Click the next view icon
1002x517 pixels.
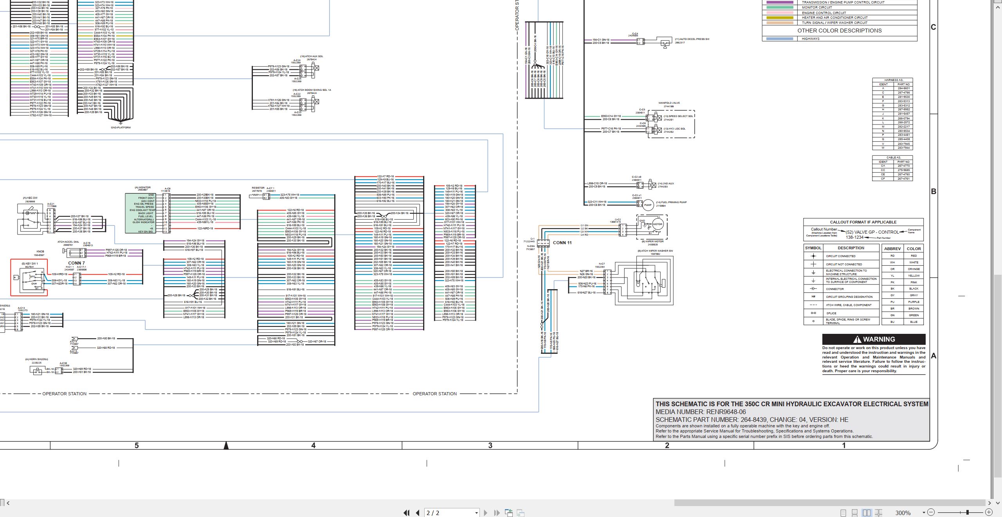click(x=521, y=513)
